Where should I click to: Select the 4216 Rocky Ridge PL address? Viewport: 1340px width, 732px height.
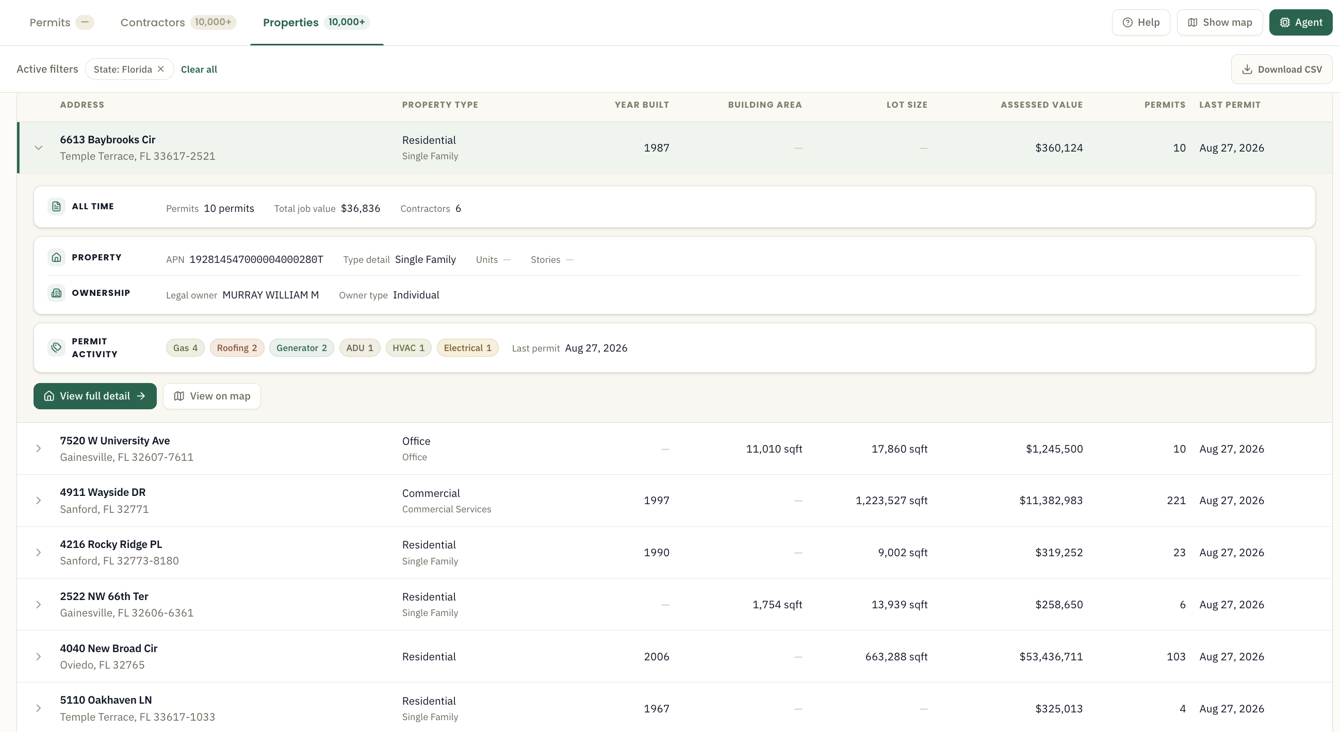[111, 544]
